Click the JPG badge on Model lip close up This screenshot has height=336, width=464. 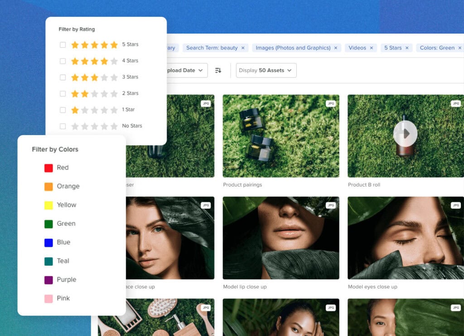[x=331, y=205]
